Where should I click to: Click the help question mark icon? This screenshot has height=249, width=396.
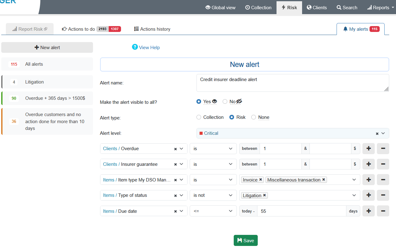coord(135,47)
